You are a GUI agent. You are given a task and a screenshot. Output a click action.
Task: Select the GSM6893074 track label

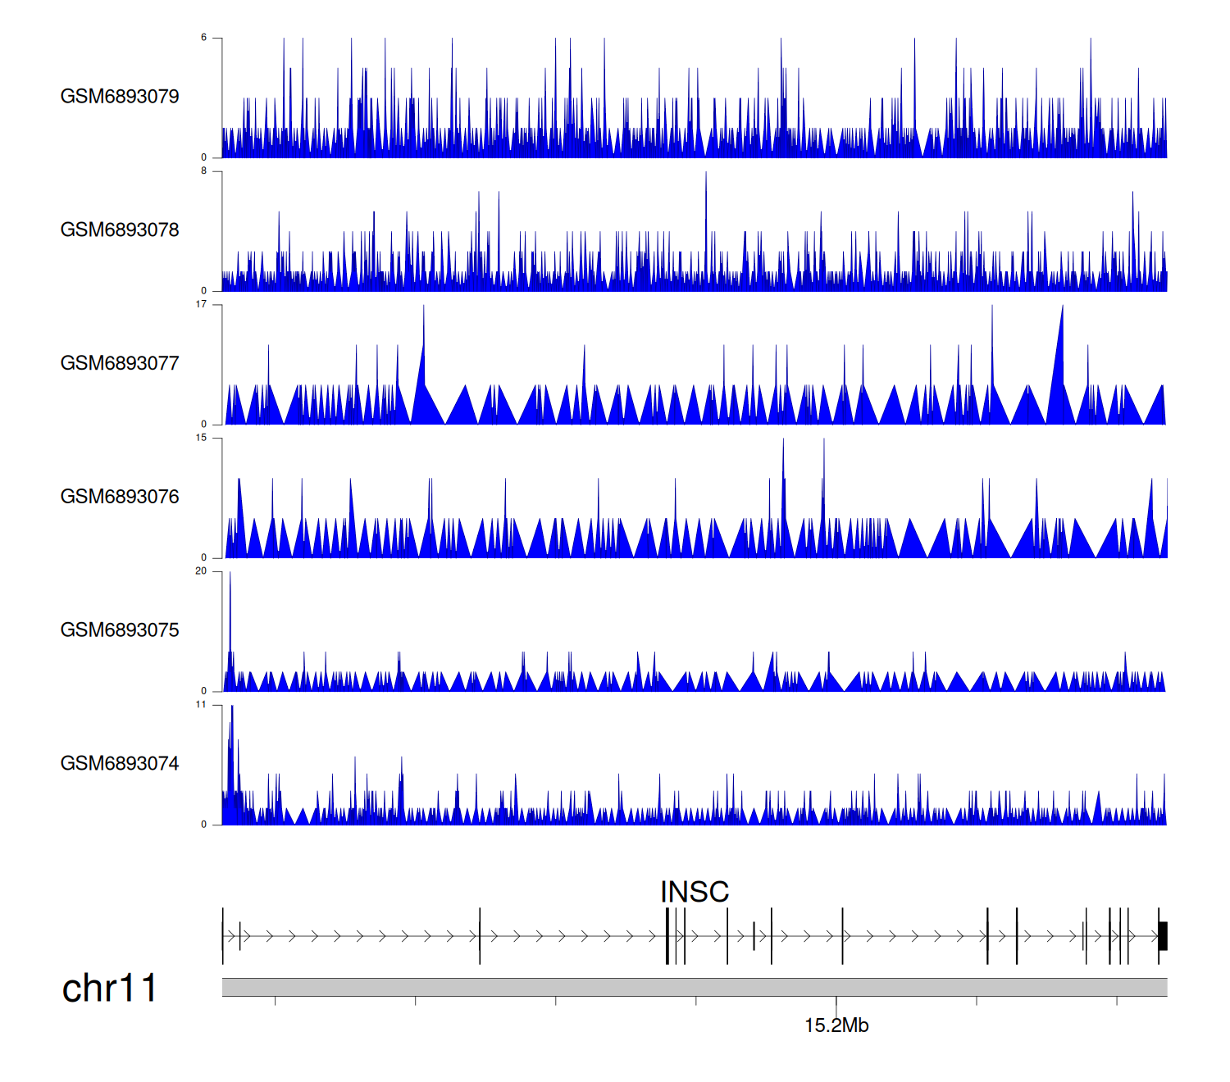(x=120, y=764)
